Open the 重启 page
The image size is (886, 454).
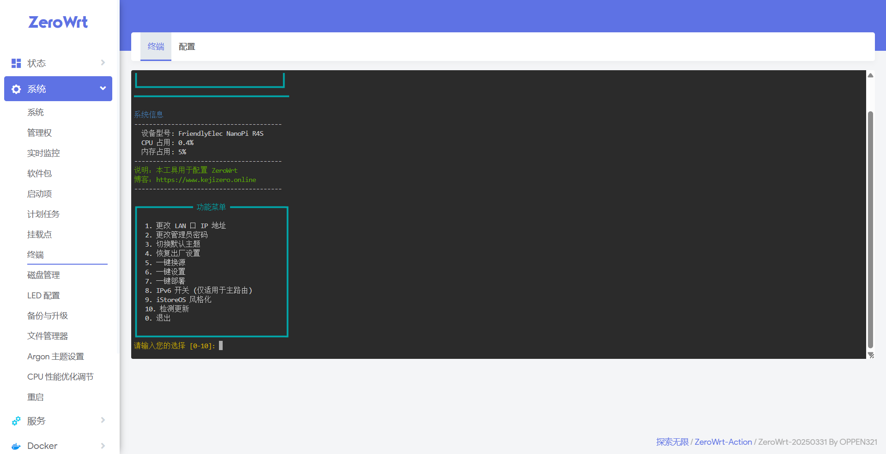click(x=36, y=397)
